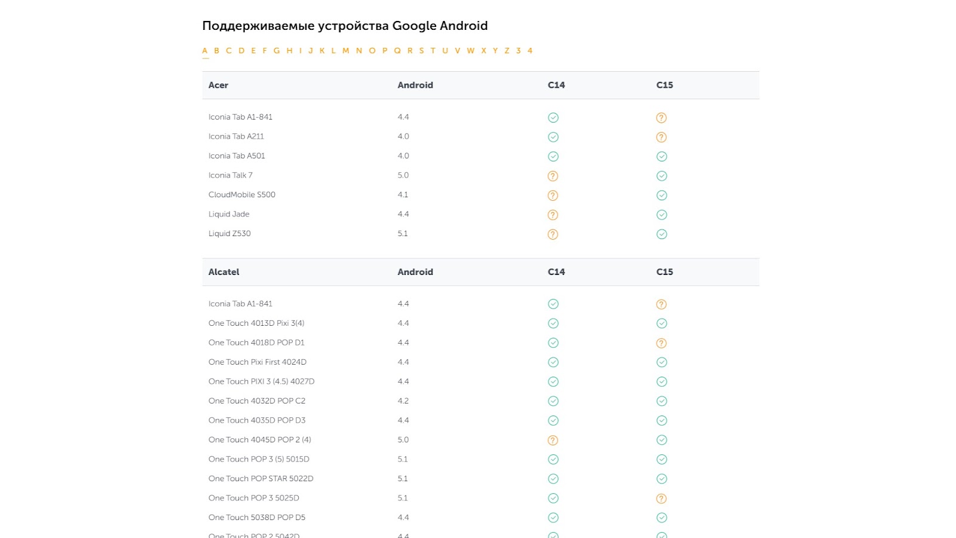Select One Touch Pixi First 4024D row name
956x538 pixels.
[x=258, y=362]
